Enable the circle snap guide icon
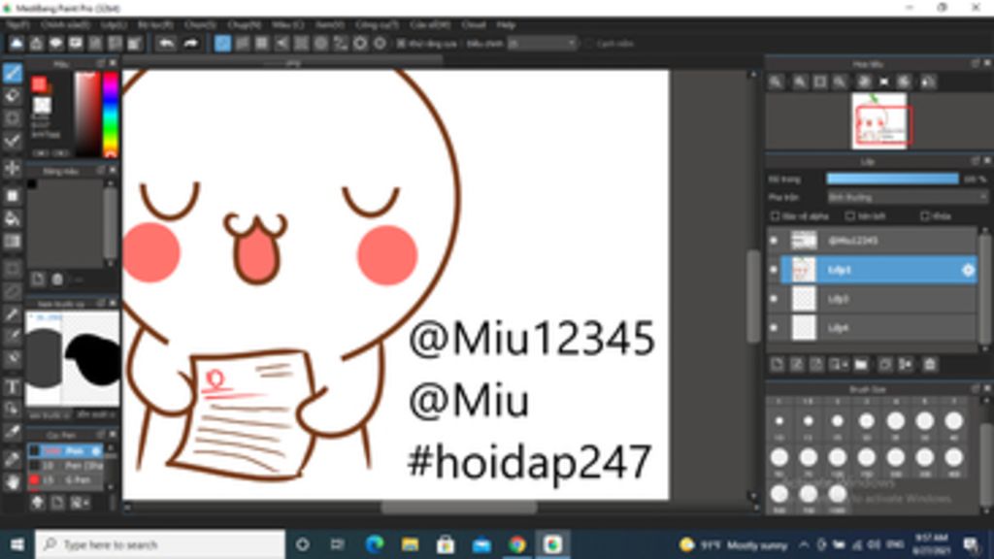 321,43
